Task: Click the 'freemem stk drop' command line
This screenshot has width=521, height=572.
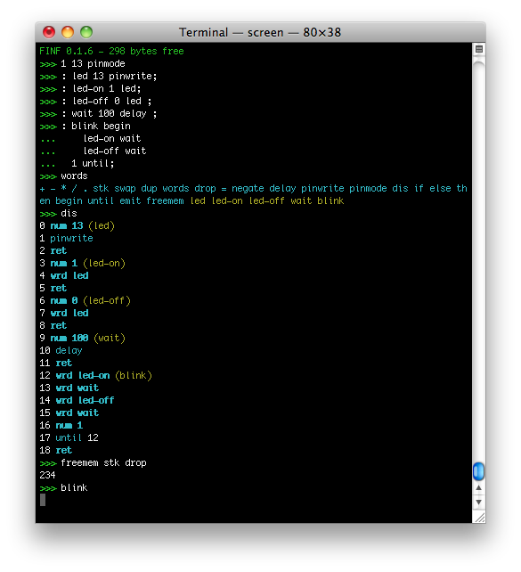Action: 93,463
